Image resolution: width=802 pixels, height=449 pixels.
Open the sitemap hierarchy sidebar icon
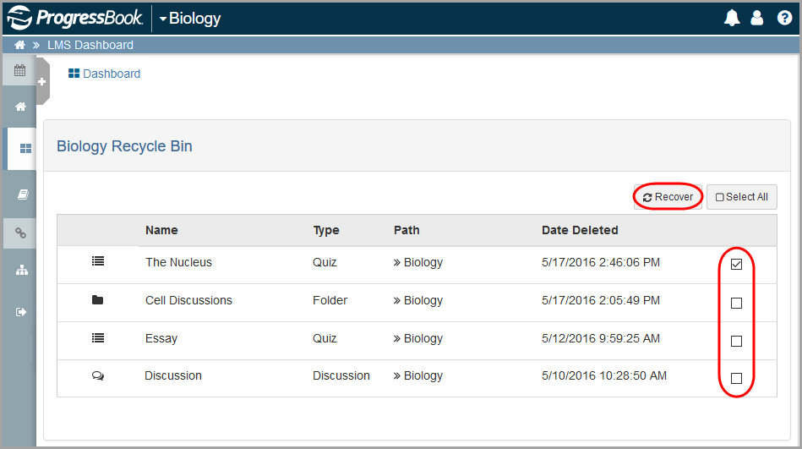(22, 271)
